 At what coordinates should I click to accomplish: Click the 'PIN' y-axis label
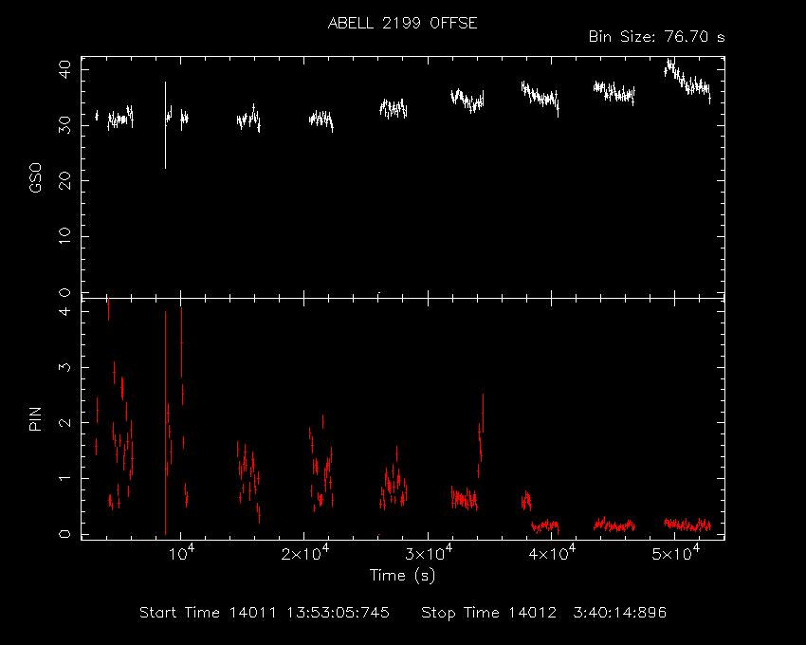(x=35, y=418)
